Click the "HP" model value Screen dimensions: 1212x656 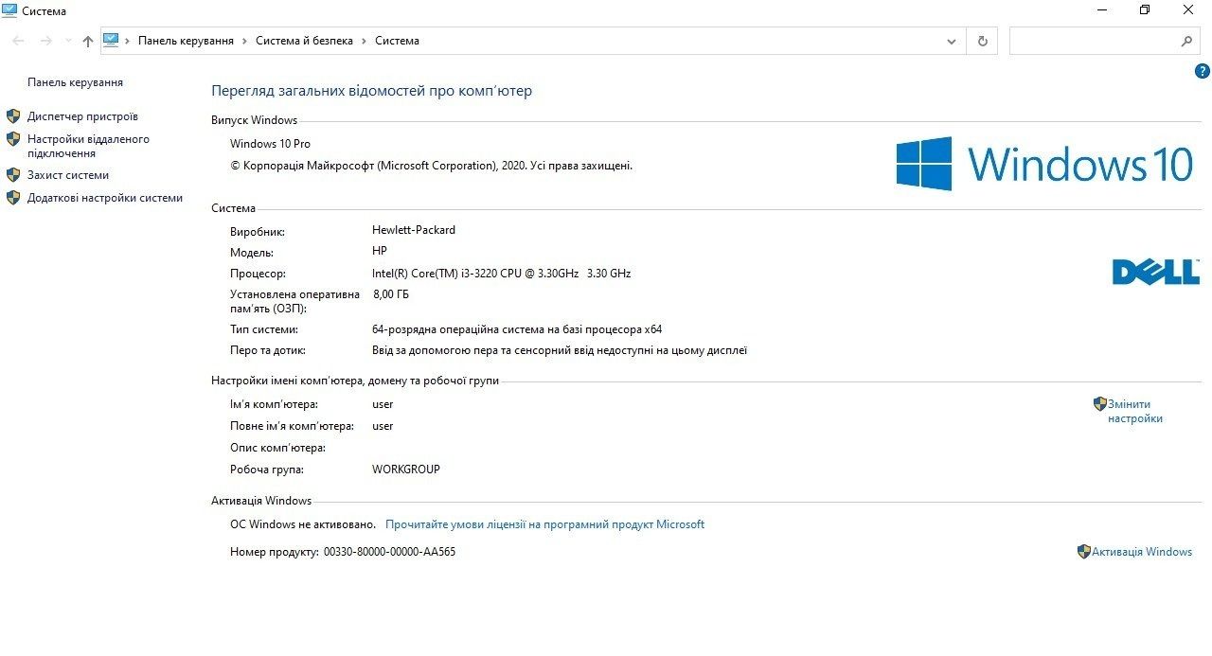380,251
